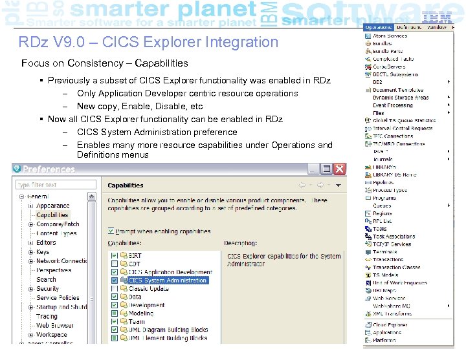466x349 pixels.
Task: Toggle CICS System Administration checkbox
Action: tap(115, 280)
